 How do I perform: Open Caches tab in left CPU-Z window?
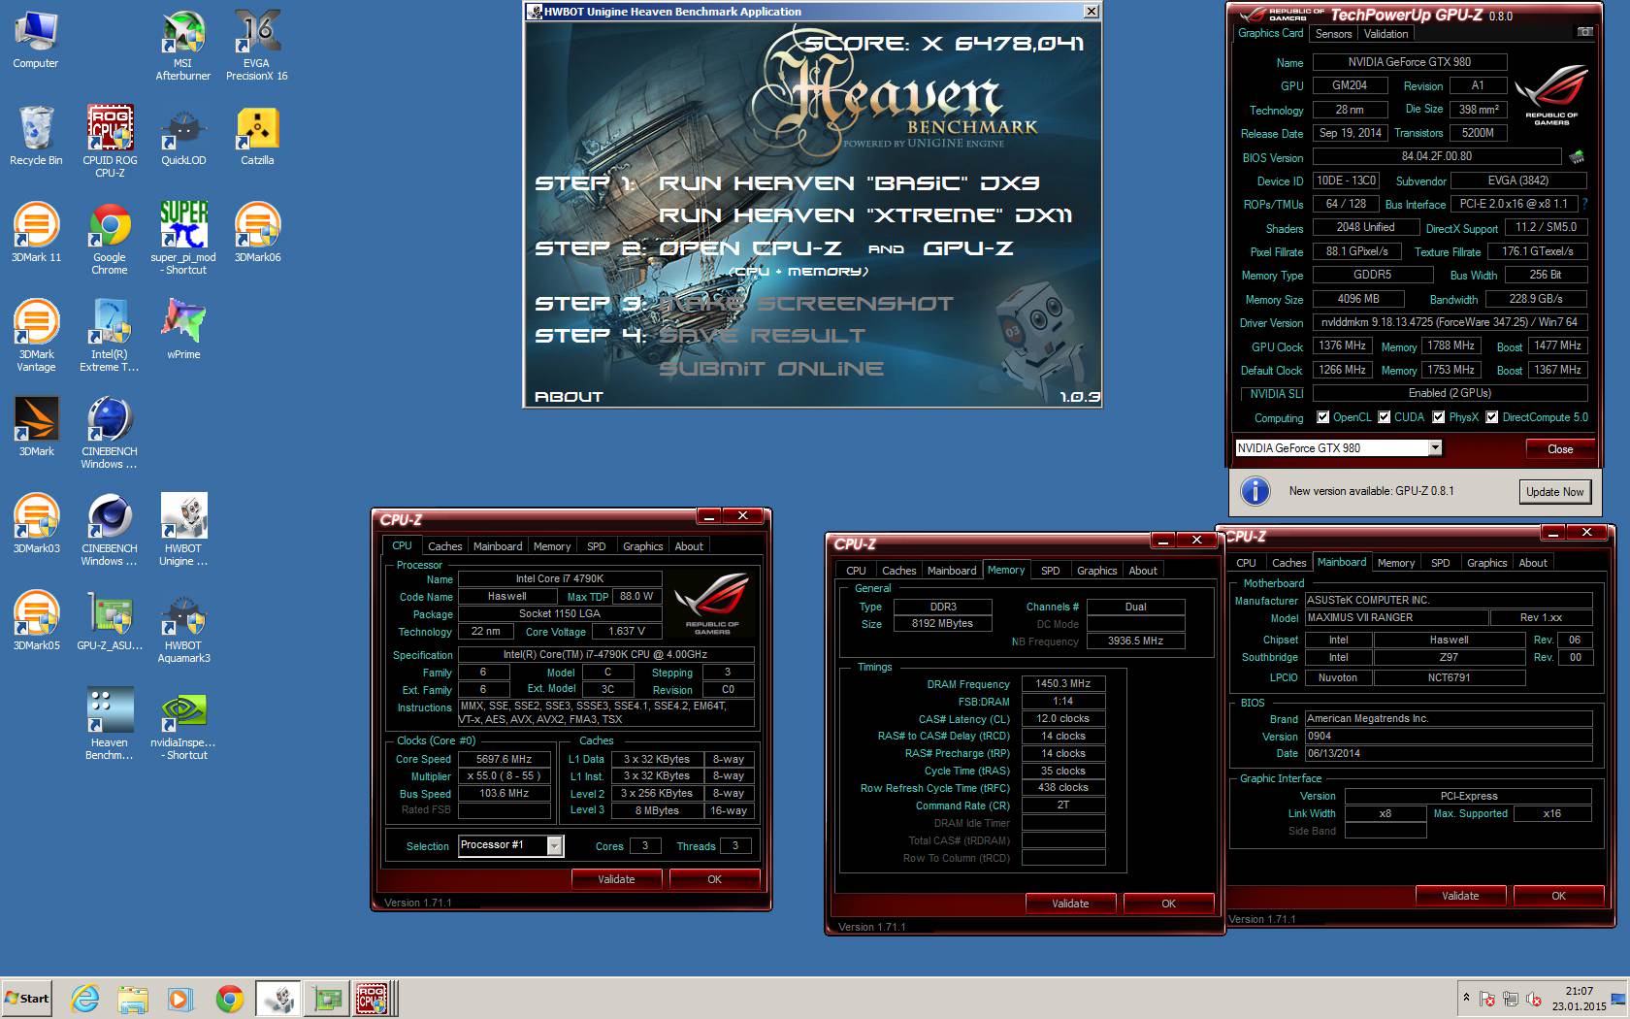(x=445, y=546)
